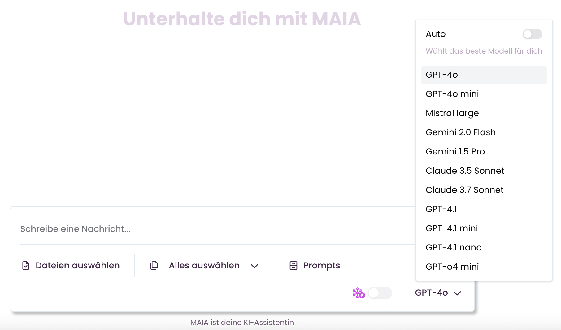Click the Dateien auswählen button
The image size is (561, 330).
tap(71, 266)
